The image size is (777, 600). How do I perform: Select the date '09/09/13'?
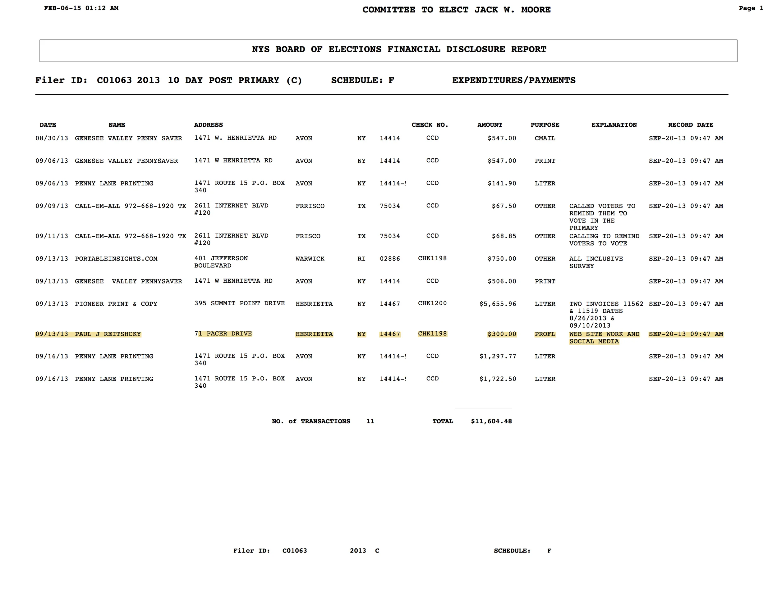52,206
